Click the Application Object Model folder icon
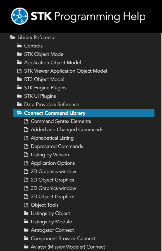The image size is (162, 251). coord(19,62)
